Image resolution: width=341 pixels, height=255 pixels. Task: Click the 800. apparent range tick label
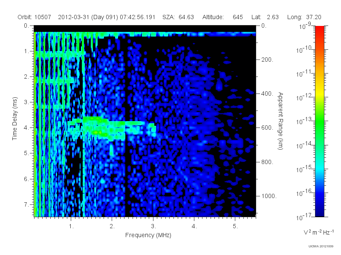pyautogui.click(x=267, y=162)
